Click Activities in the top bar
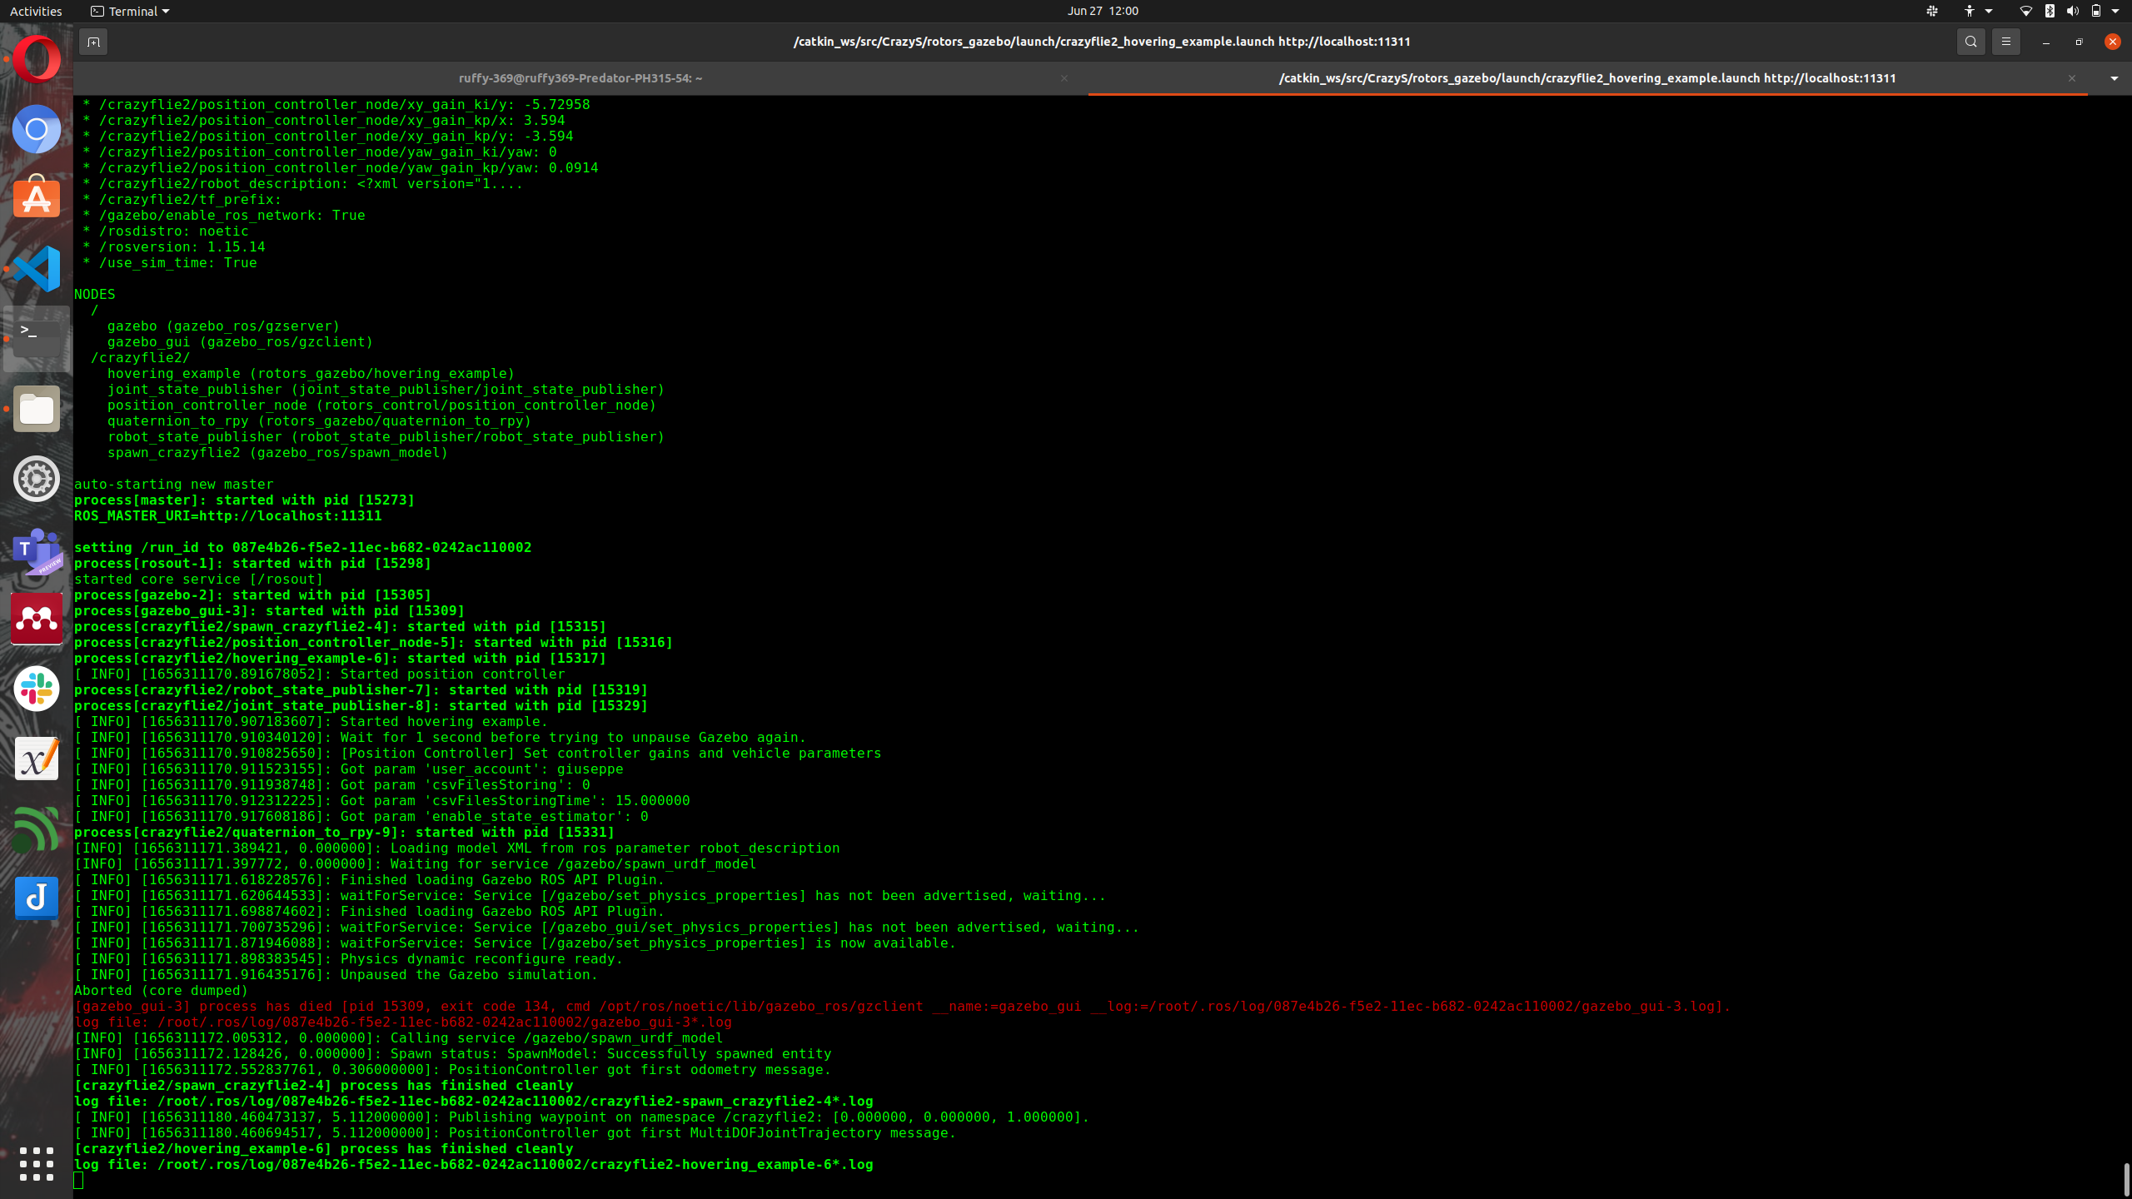2132x1199 pixels. click(x=36, y=11)
